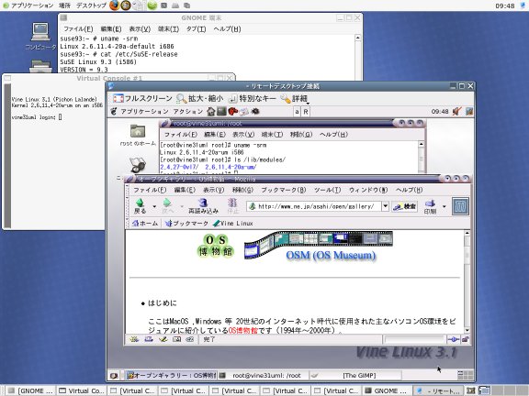Open Tab (タブ) menu in GNOME terminal
The height and width of the screenshot is (396, 529).
196,29
